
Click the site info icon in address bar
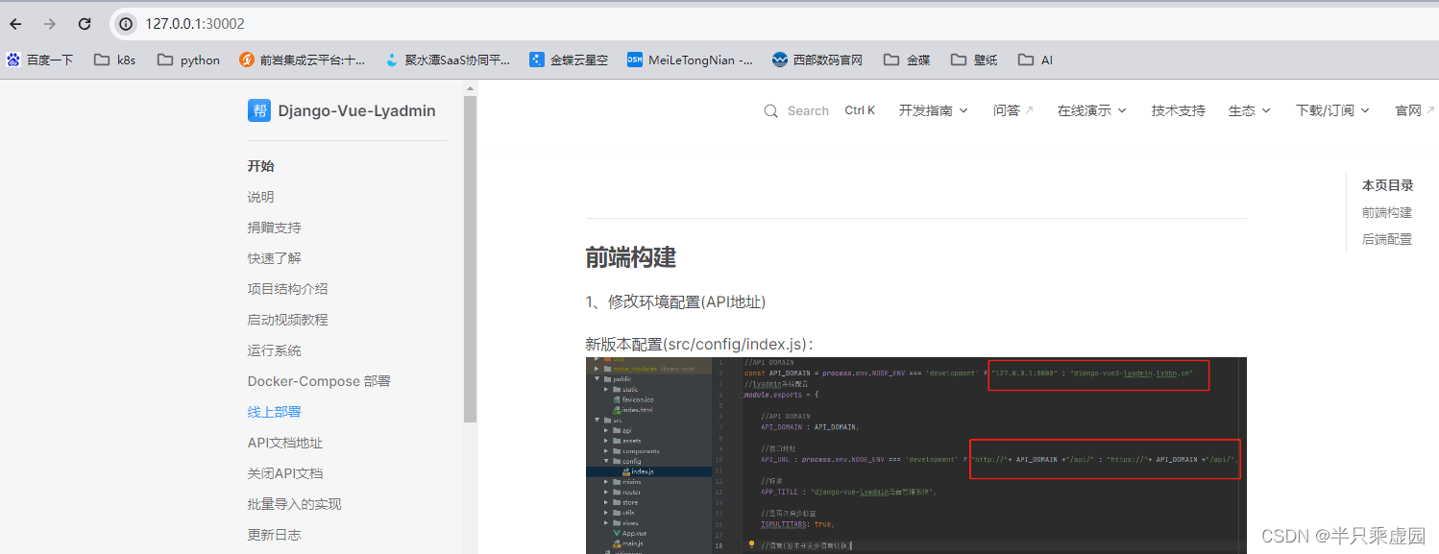click(125, 24)
